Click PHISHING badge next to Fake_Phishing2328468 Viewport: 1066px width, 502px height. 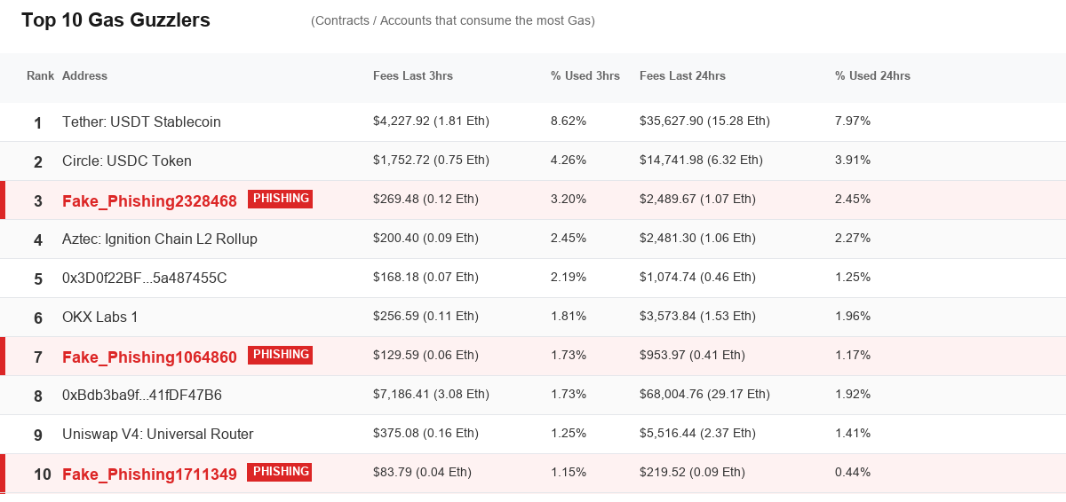coord(280,199)
